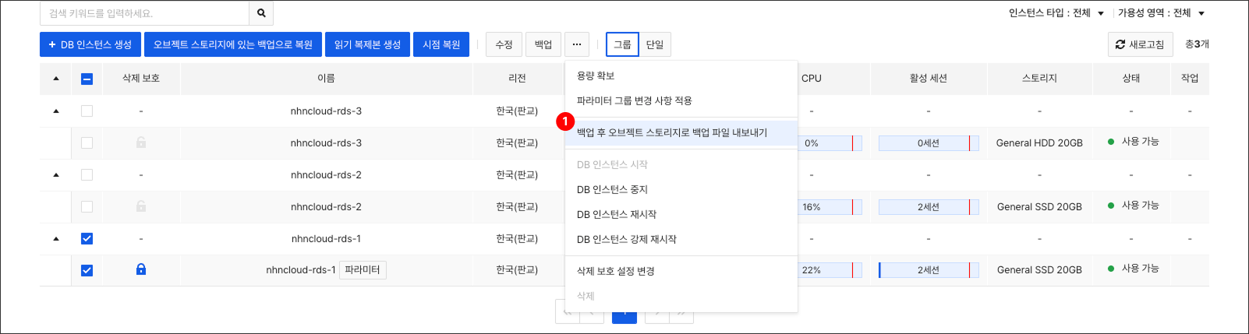Check the nhncloud-rds-3 instance row checkbox

click(x=87, y=143)
